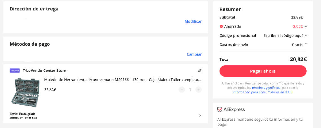Click the Mannesmann tool case thumbnail

pos(25,92)
